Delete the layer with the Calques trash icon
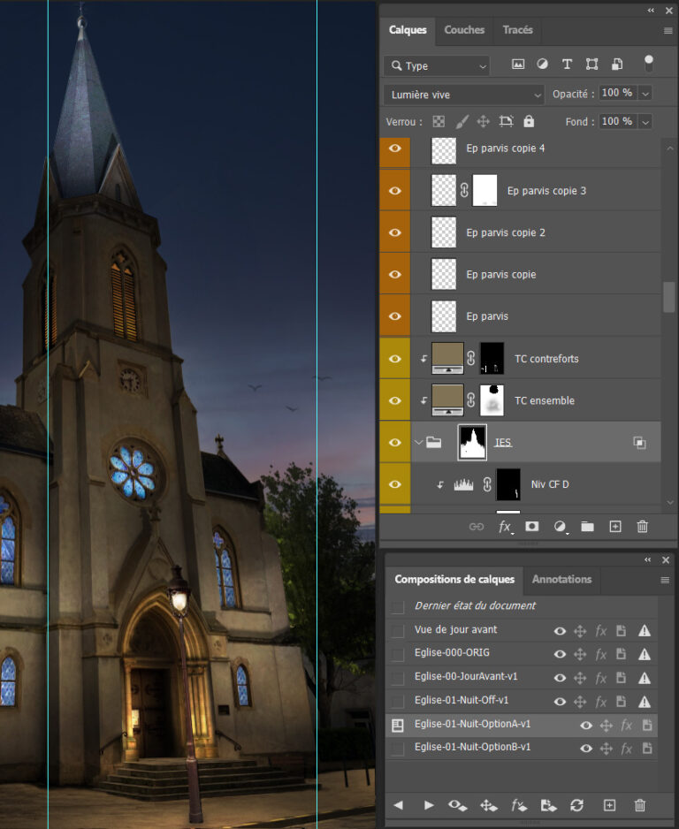Image resolution: width=679 pixels, height=829 pixels. pyautogui.click(x=643, y=527)
